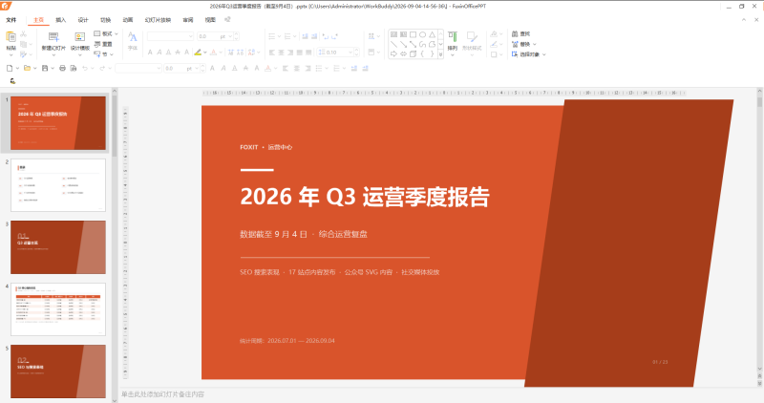764x403 pixels.
Task: Expand the Select Object (选择对象) dropdown arrow
Action: 543,54
